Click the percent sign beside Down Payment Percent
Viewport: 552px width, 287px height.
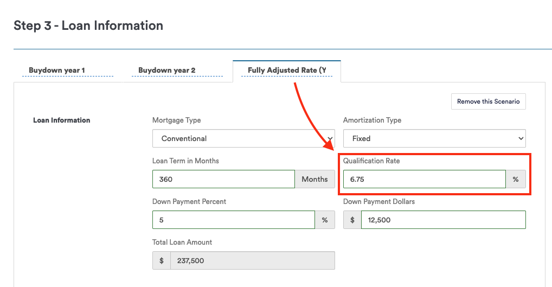(325, 220)
